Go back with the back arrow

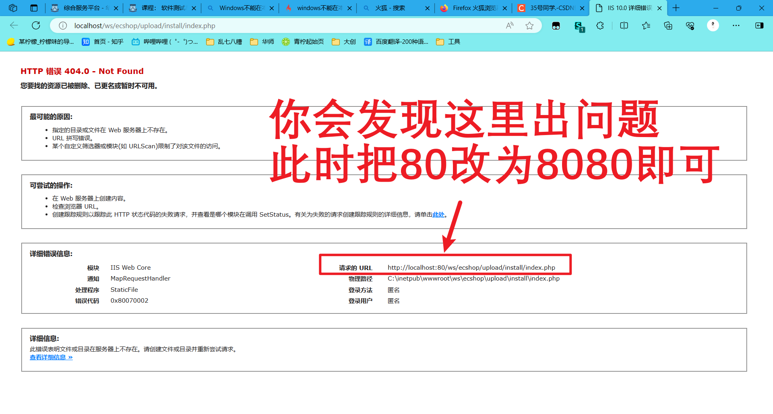pos(14,26)
